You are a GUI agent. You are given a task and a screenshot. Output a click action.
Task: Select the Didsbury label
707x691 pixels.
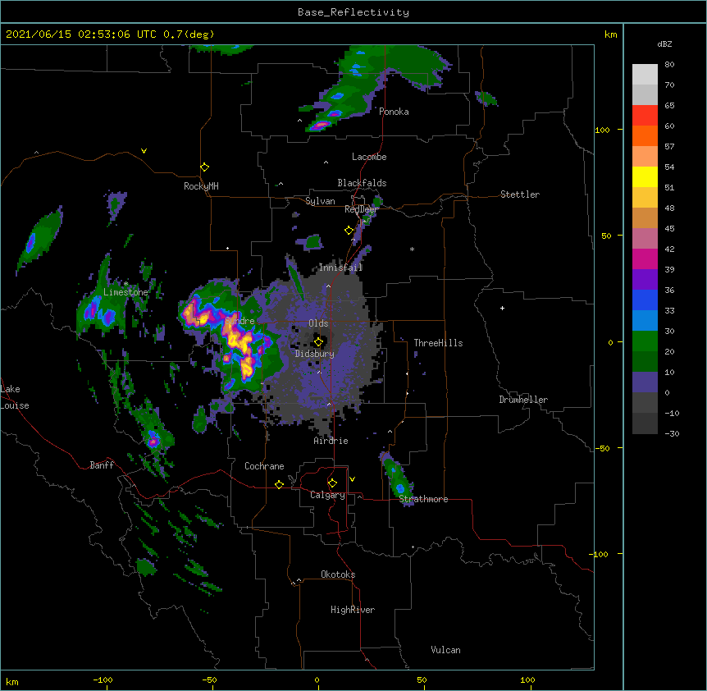tap(315, 354)
